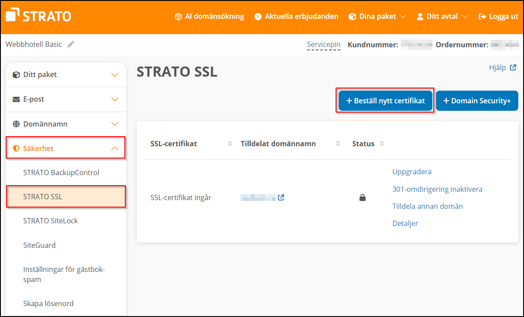This screenshot has height=317, width=524.
Task: Sort the table by SSL-certifikat column
Action: click(230, 143)
